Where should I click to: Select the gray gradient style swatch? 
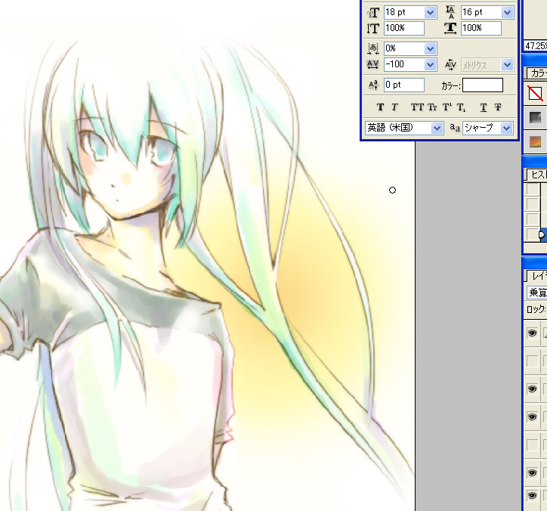(535, 118)
